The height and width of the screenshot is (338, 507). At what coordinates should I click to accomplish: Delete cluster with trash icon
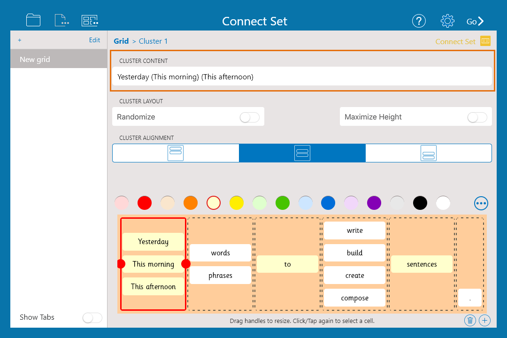coord(469,321)
